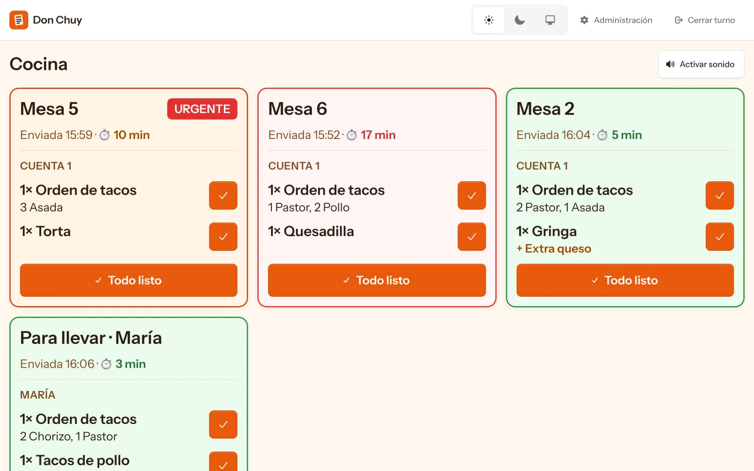Click Cerrar turno to end shift

coord(705,20)
